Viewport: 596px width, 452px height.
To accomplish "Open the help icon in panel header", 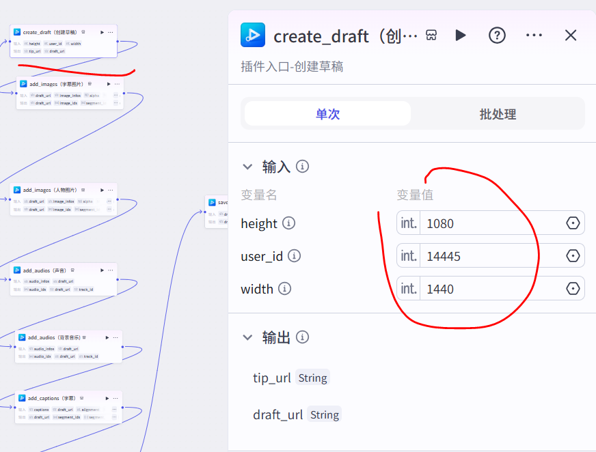I will pyautogui.click(x=497, y=36).
